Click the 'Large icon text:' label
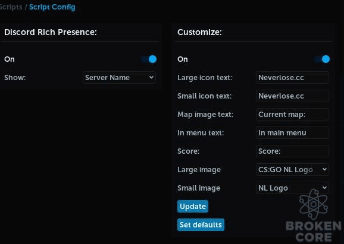The width and height of the screenshot is (344, 244). [205, 77]
